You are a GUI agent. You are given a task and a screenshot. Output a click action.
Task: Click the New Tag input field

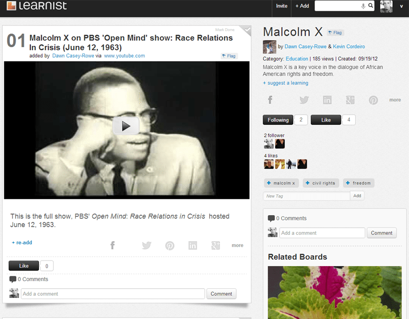pyautogui.click(x=307, y=196)
